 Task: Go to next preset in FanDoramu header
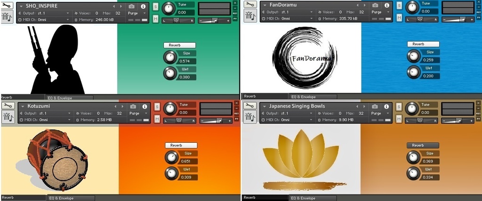pos(364,5)
